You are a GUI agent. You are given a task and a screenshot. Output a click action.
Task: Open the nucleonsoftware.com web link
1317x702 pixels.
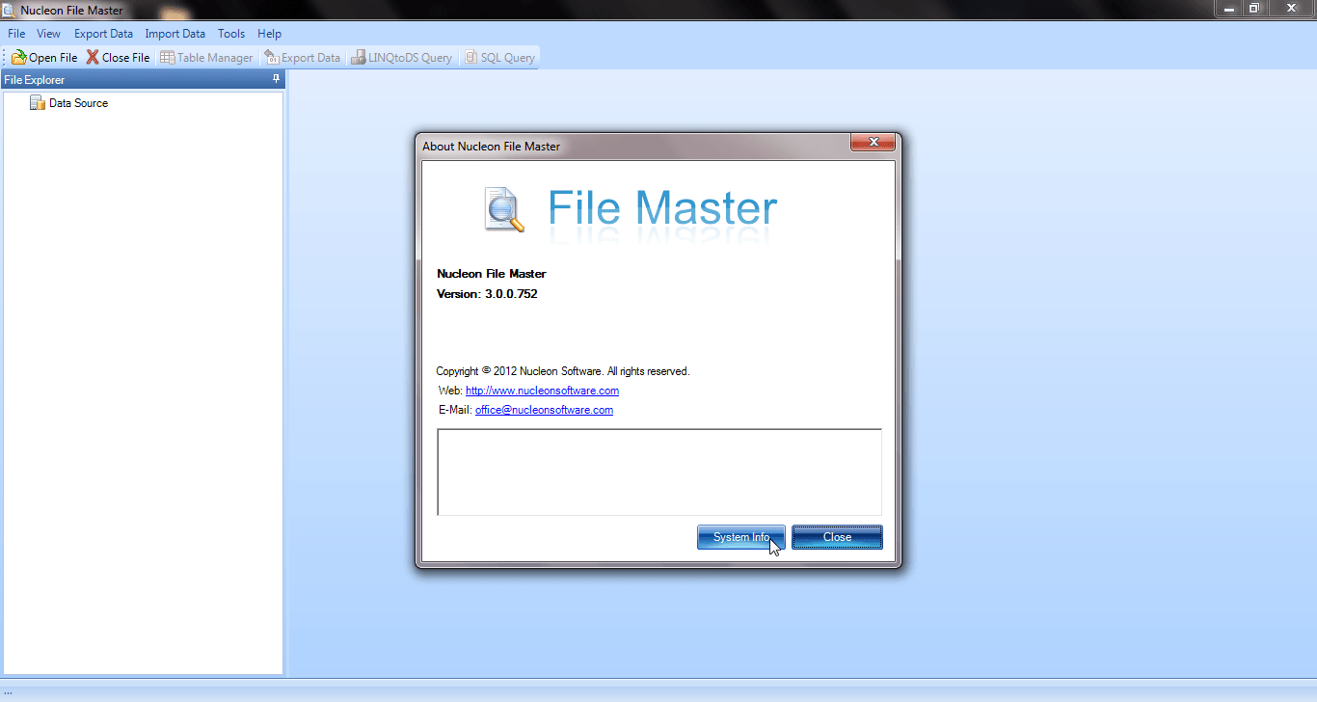pyautogui.click(x=542, y=391)
